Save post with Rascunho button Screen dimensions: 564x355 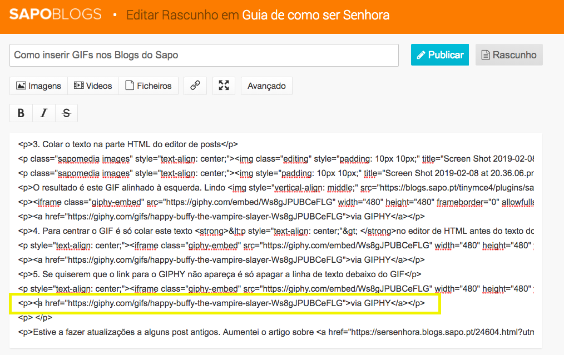point(509,55)
